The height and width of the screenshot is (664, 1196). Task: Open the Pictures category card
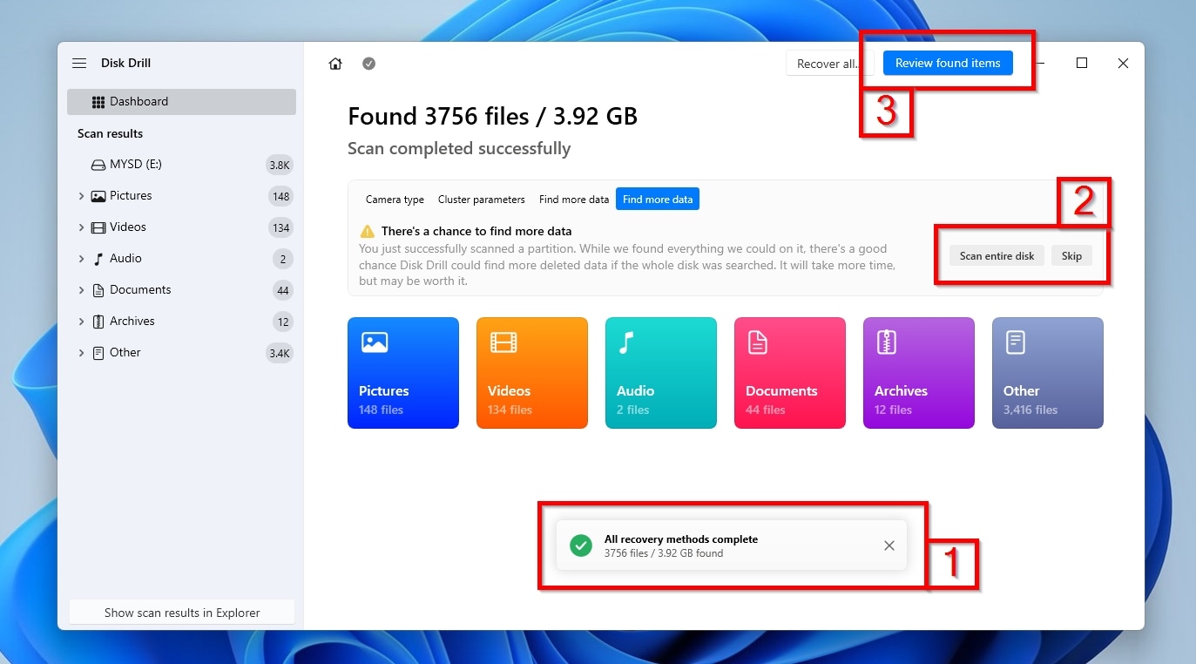click(402, 373)
